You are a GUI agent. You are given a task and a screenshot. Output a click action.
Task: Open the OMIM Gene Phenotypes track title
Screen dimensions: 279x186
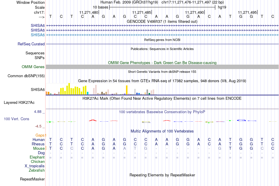(x=162, y=63)
